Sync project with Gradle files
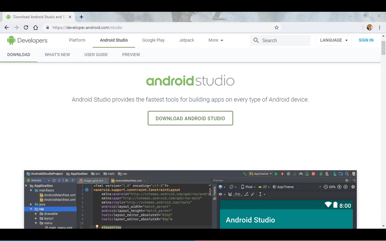Screen dimensions: 386x241 321,174
